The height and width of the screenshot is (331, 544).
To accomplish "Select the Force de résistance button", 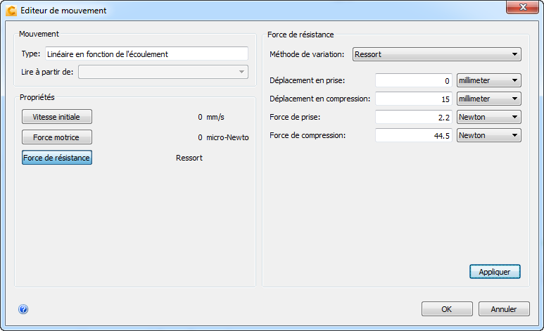I will (x=56, y=158).
